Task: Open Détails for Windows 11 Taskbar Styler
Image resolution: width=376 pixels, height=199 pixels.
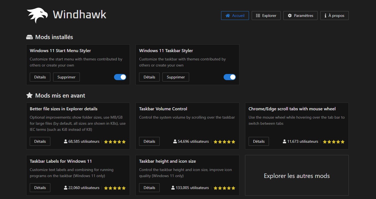Action: click(149, 77)
